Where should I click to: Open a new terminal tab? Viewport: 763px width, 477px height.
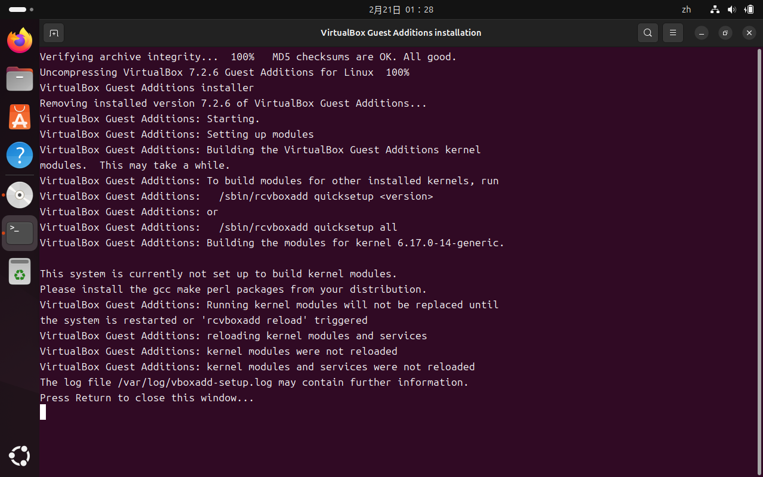coord(54,33)
